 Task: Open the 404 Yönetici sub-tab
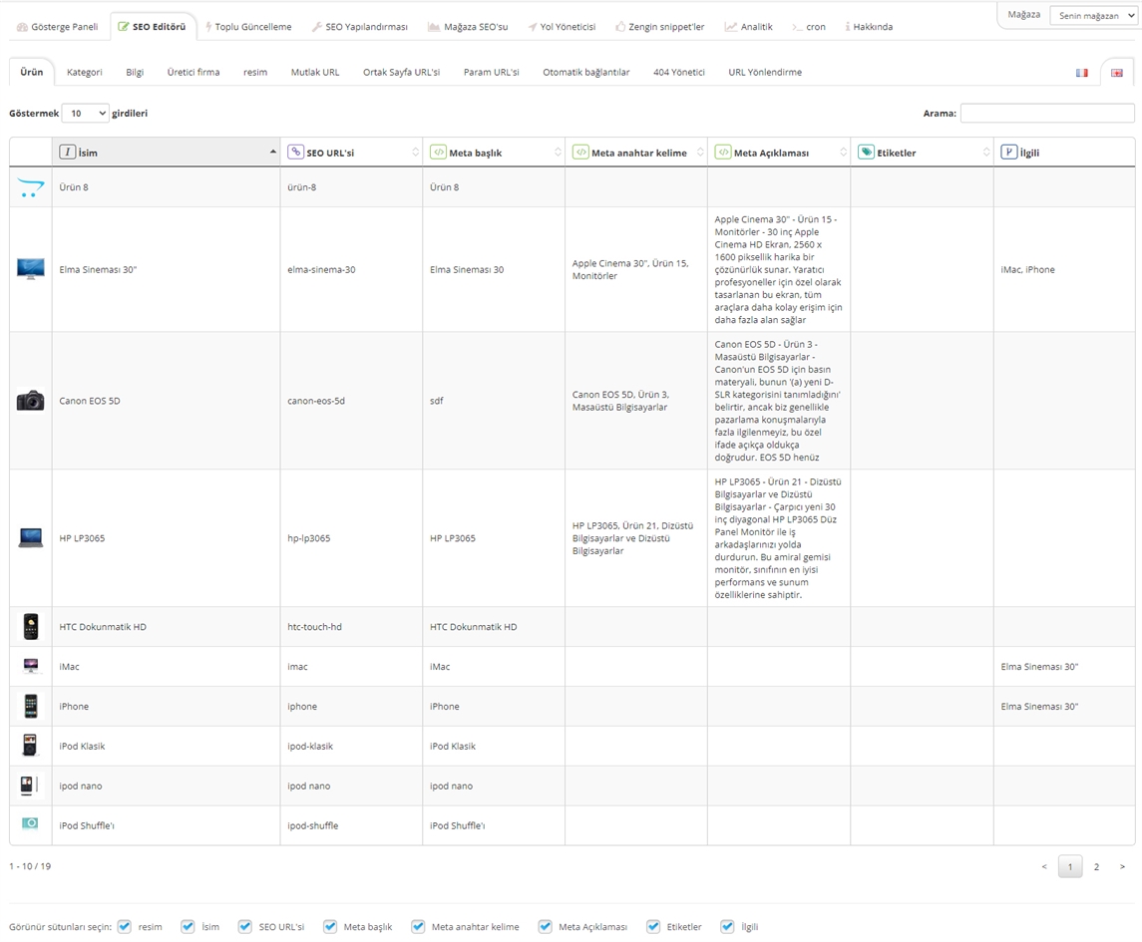click(679, 72)
